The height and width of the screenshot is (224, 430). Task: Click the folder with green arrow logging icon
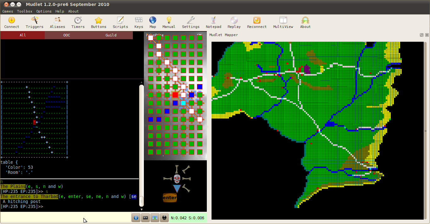[155, 217]
